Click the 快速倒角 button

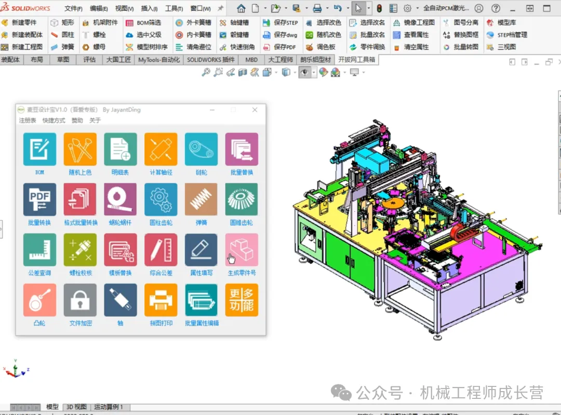tap(237, 47)
